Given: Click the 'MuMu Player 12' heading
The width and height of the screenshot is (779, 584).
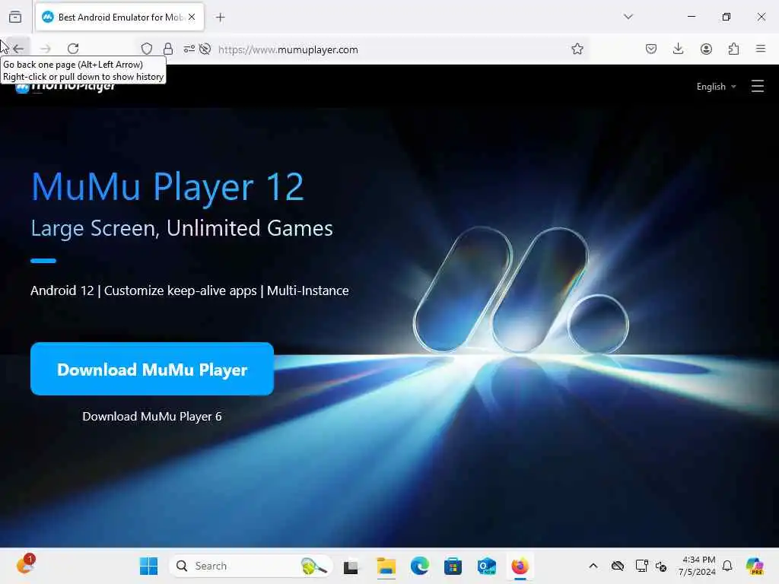Looking at the screenshot, I should 167,187.
